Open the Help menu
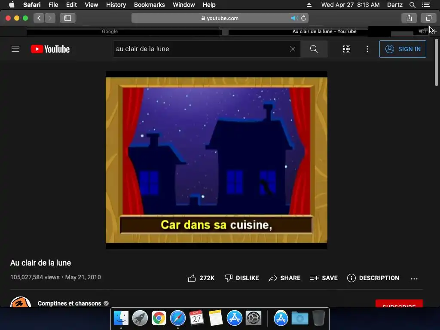Image resolution: width=440 pixels, height=330 pixels. pyautogui.click(x=209, y=5)
